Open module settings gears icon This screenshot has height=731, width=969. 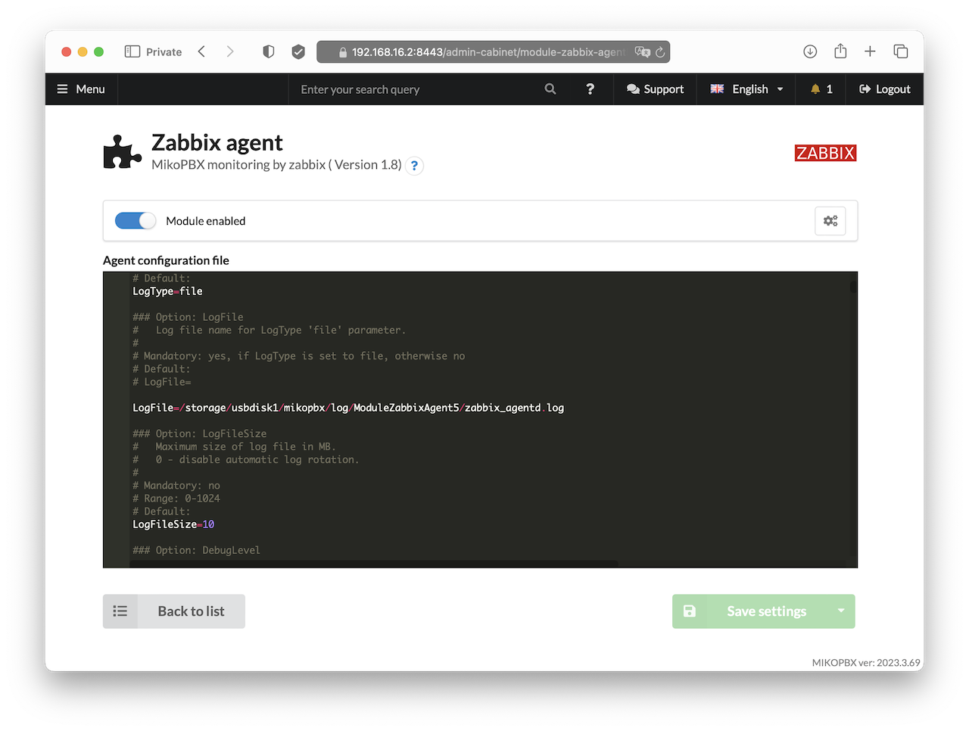click(830, 221)
